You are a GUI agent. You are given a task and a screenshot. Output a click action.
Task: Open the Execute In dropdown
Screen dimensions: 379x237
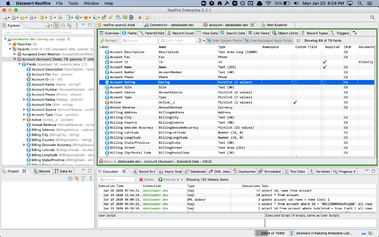pos(171,179)
